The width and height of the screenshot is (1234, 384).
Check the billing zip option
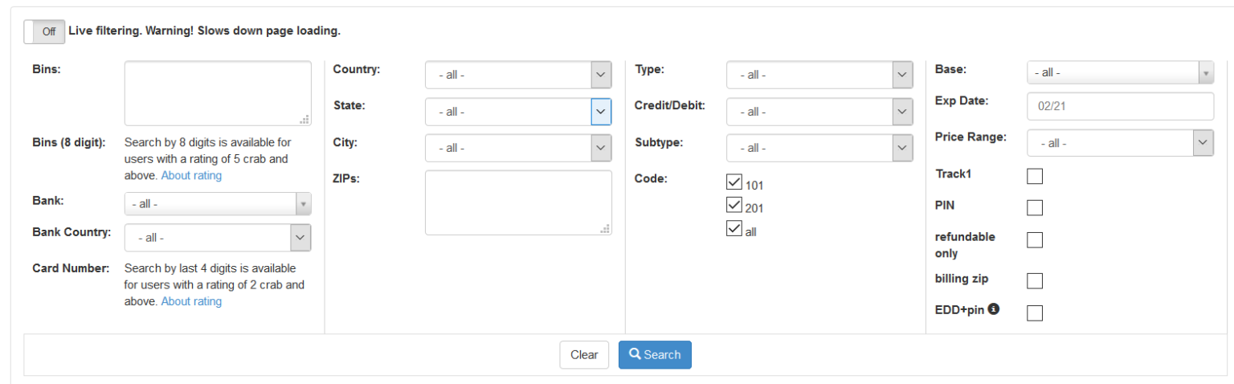[x=1035, y=280]
